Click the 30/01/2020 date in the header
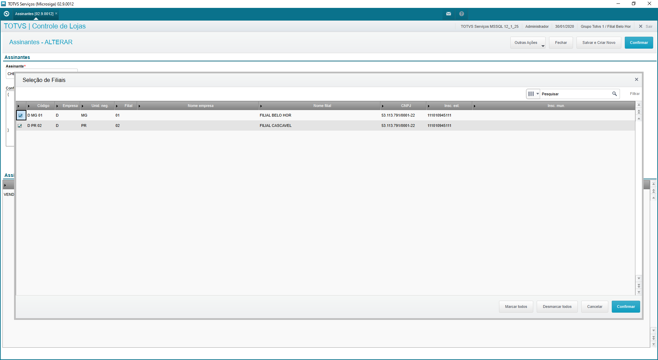Viewport: 658px width, 360px height. tap(564, 26)
